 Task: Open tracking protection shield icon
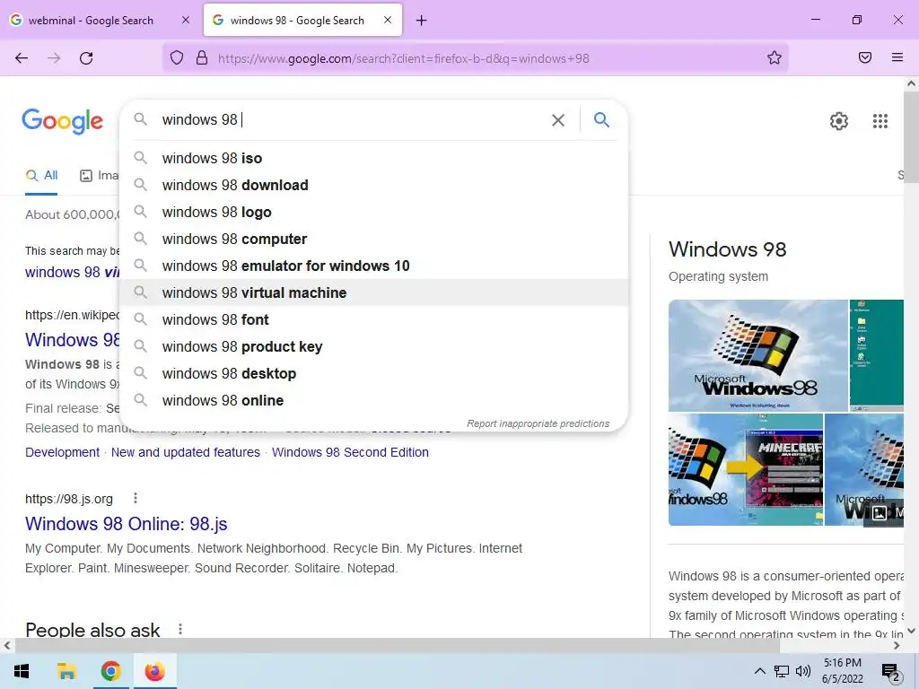tap(177, 57)
